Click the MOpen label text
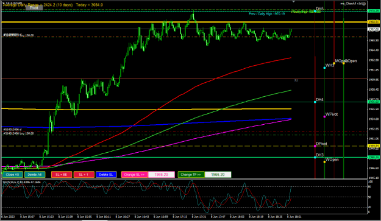Image resolution: width=381 pixels, height=221 pixels. click(340, 61)
